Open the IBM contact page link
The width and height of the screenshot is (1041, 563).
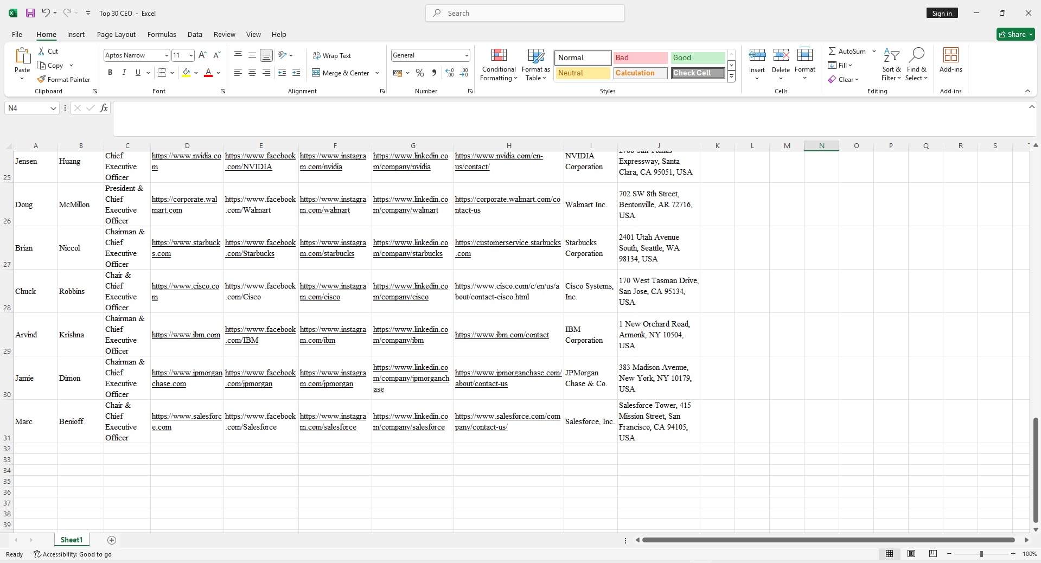point(502,335)
